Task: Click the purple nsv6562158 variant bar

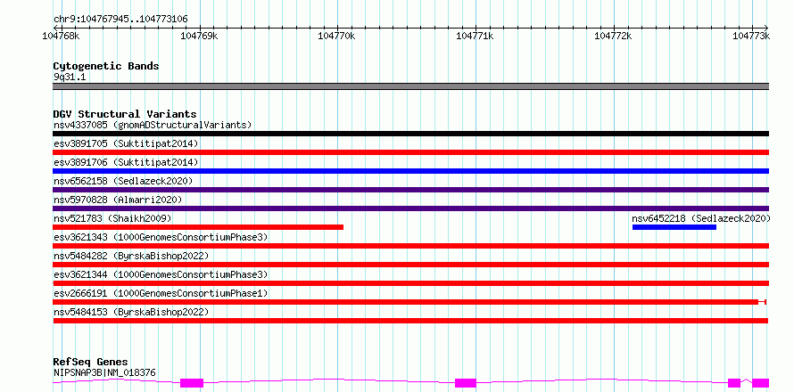Action: pos(410,190)
